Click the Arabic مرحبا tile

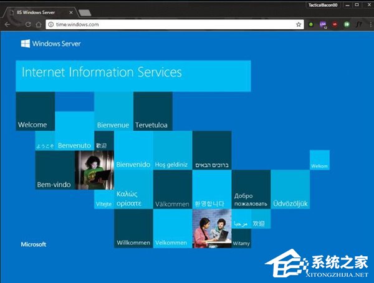(241, 219)
